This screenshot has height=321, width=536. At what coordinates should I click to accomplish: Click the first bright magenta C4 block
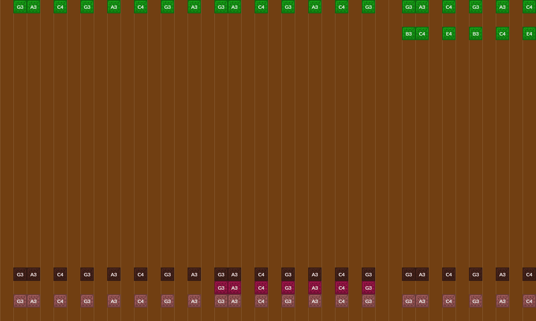pyautogui.click(x=261, y=288)
